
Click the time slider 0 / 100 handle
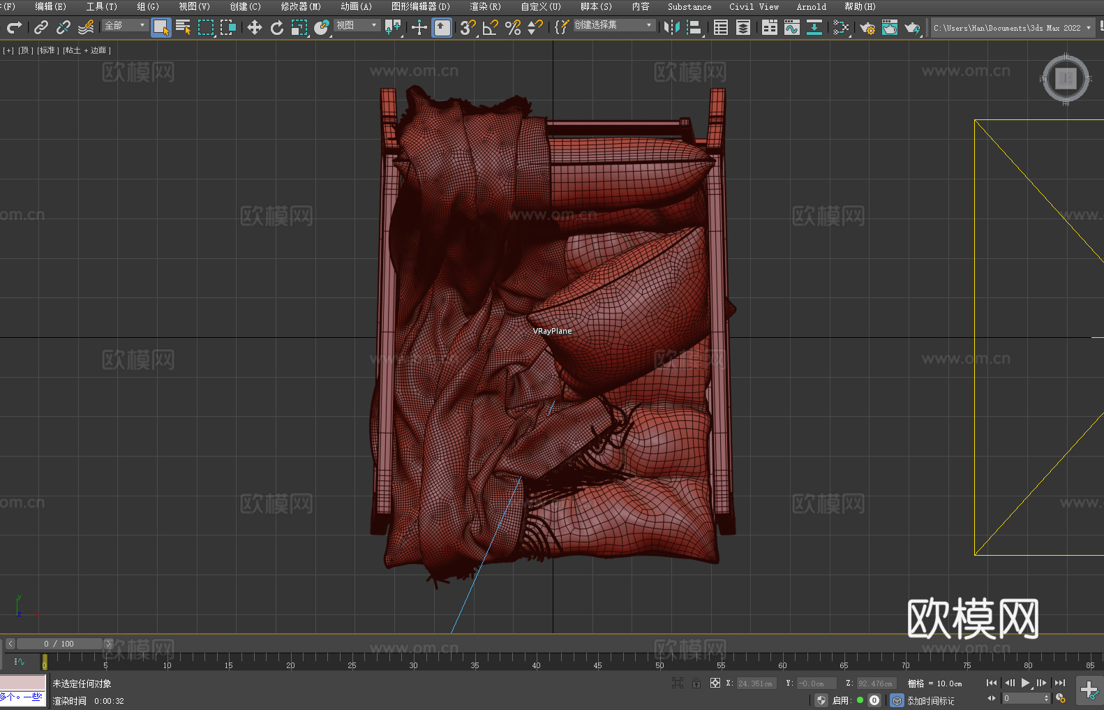coord(59,644)
